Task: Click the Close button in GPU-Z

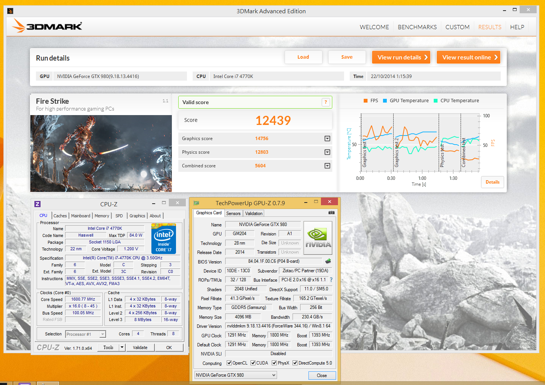Action: (322, 375)
